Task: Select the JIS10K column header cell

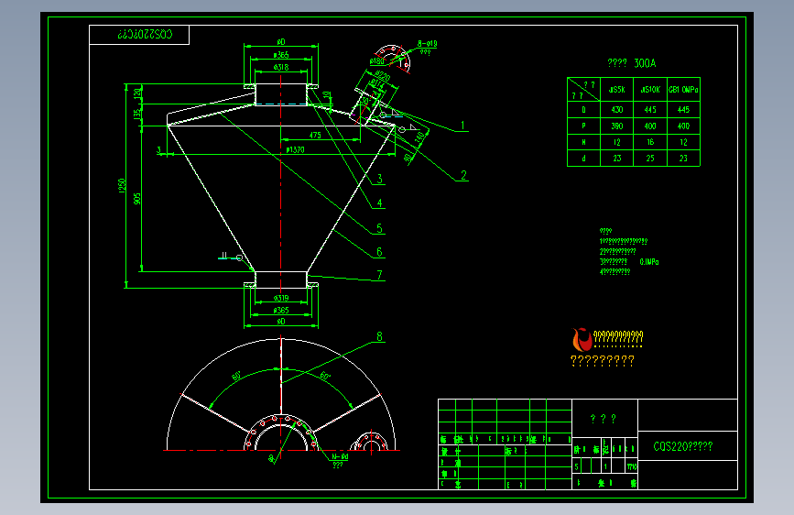Action: point(650,90)
